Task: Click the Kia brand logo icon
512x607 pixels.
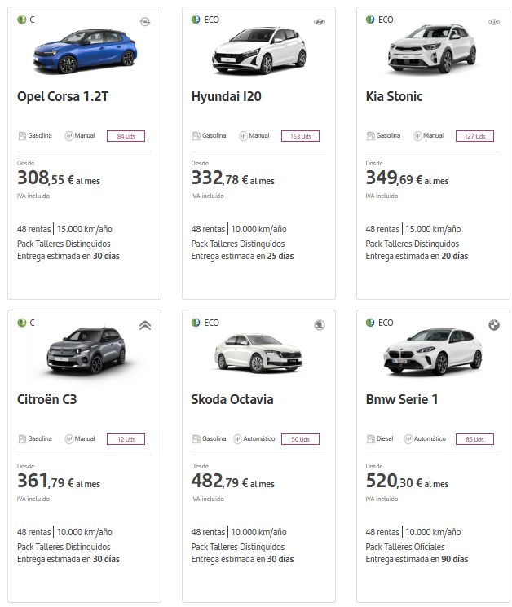Action: tap(493, 21)
